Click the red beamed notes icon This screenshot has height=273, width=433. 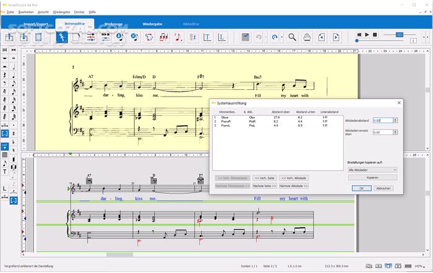pos(163,37)
